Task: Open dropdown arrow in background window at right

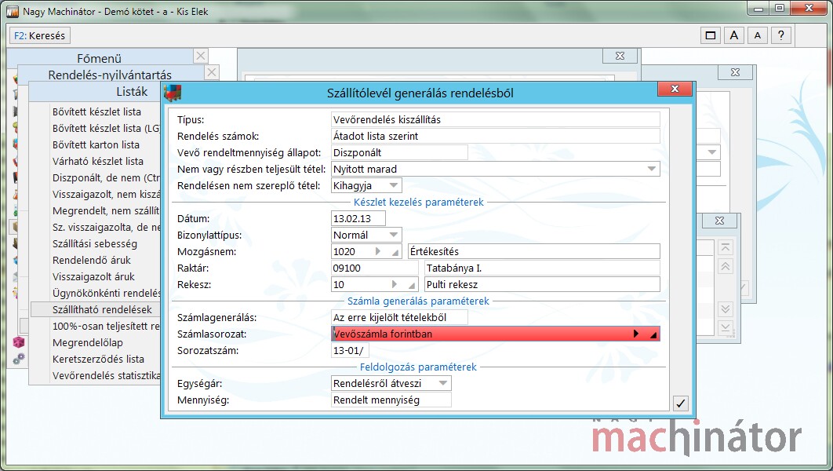Action: coord(712,152)
